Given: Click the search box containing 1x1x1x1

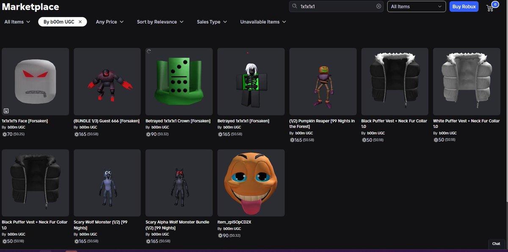Looking at the screenshot, I should [x=337, y=6].
